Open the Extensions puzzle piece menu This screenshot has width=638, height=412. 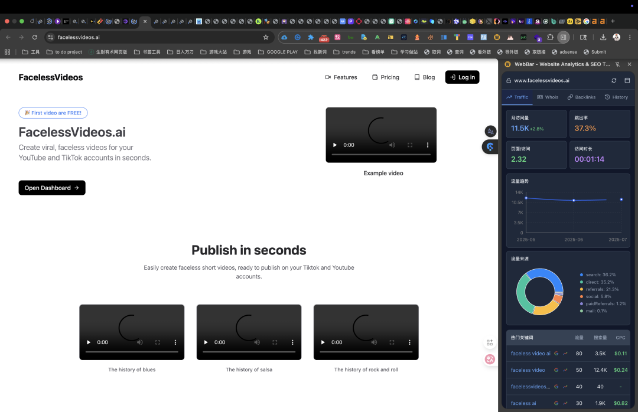550,37
